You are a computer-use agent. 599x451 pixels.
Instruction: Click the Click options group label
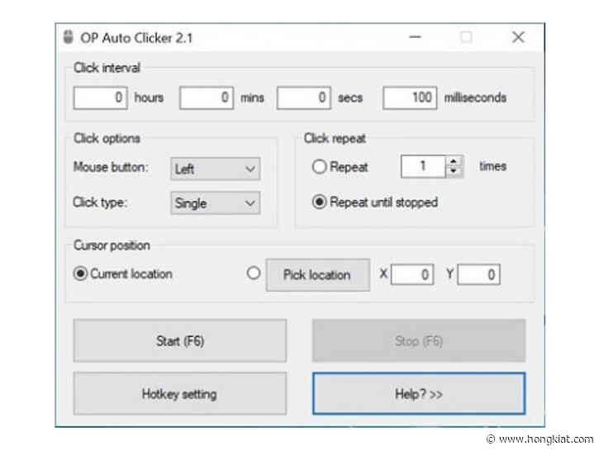tap(107, 138)
